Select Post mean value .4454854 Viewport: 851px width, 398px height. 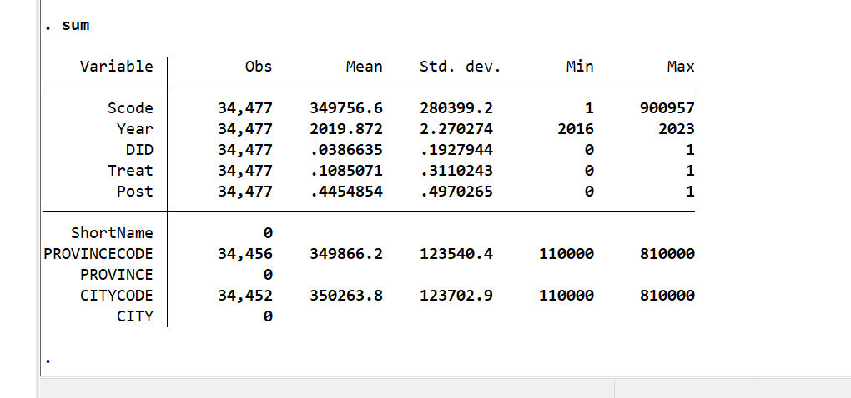pos(346,192)
